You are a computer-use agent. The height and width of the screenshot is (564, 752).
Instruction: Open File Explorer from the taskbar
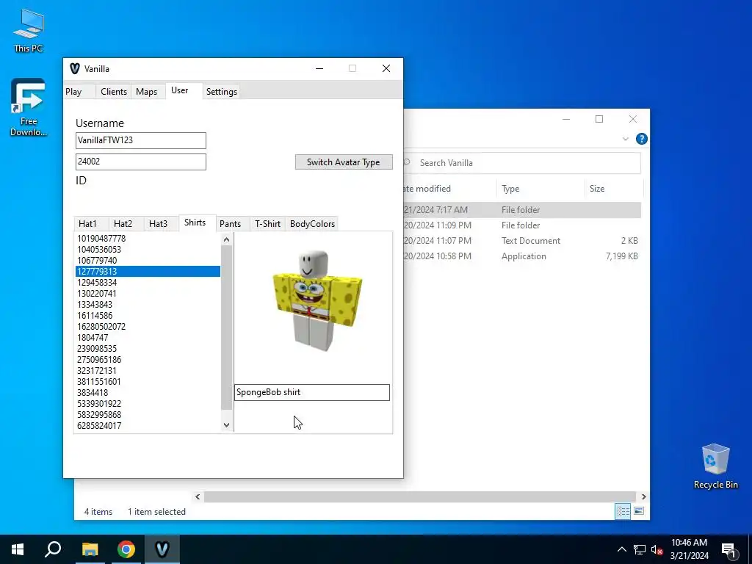[x=90, y=549]
